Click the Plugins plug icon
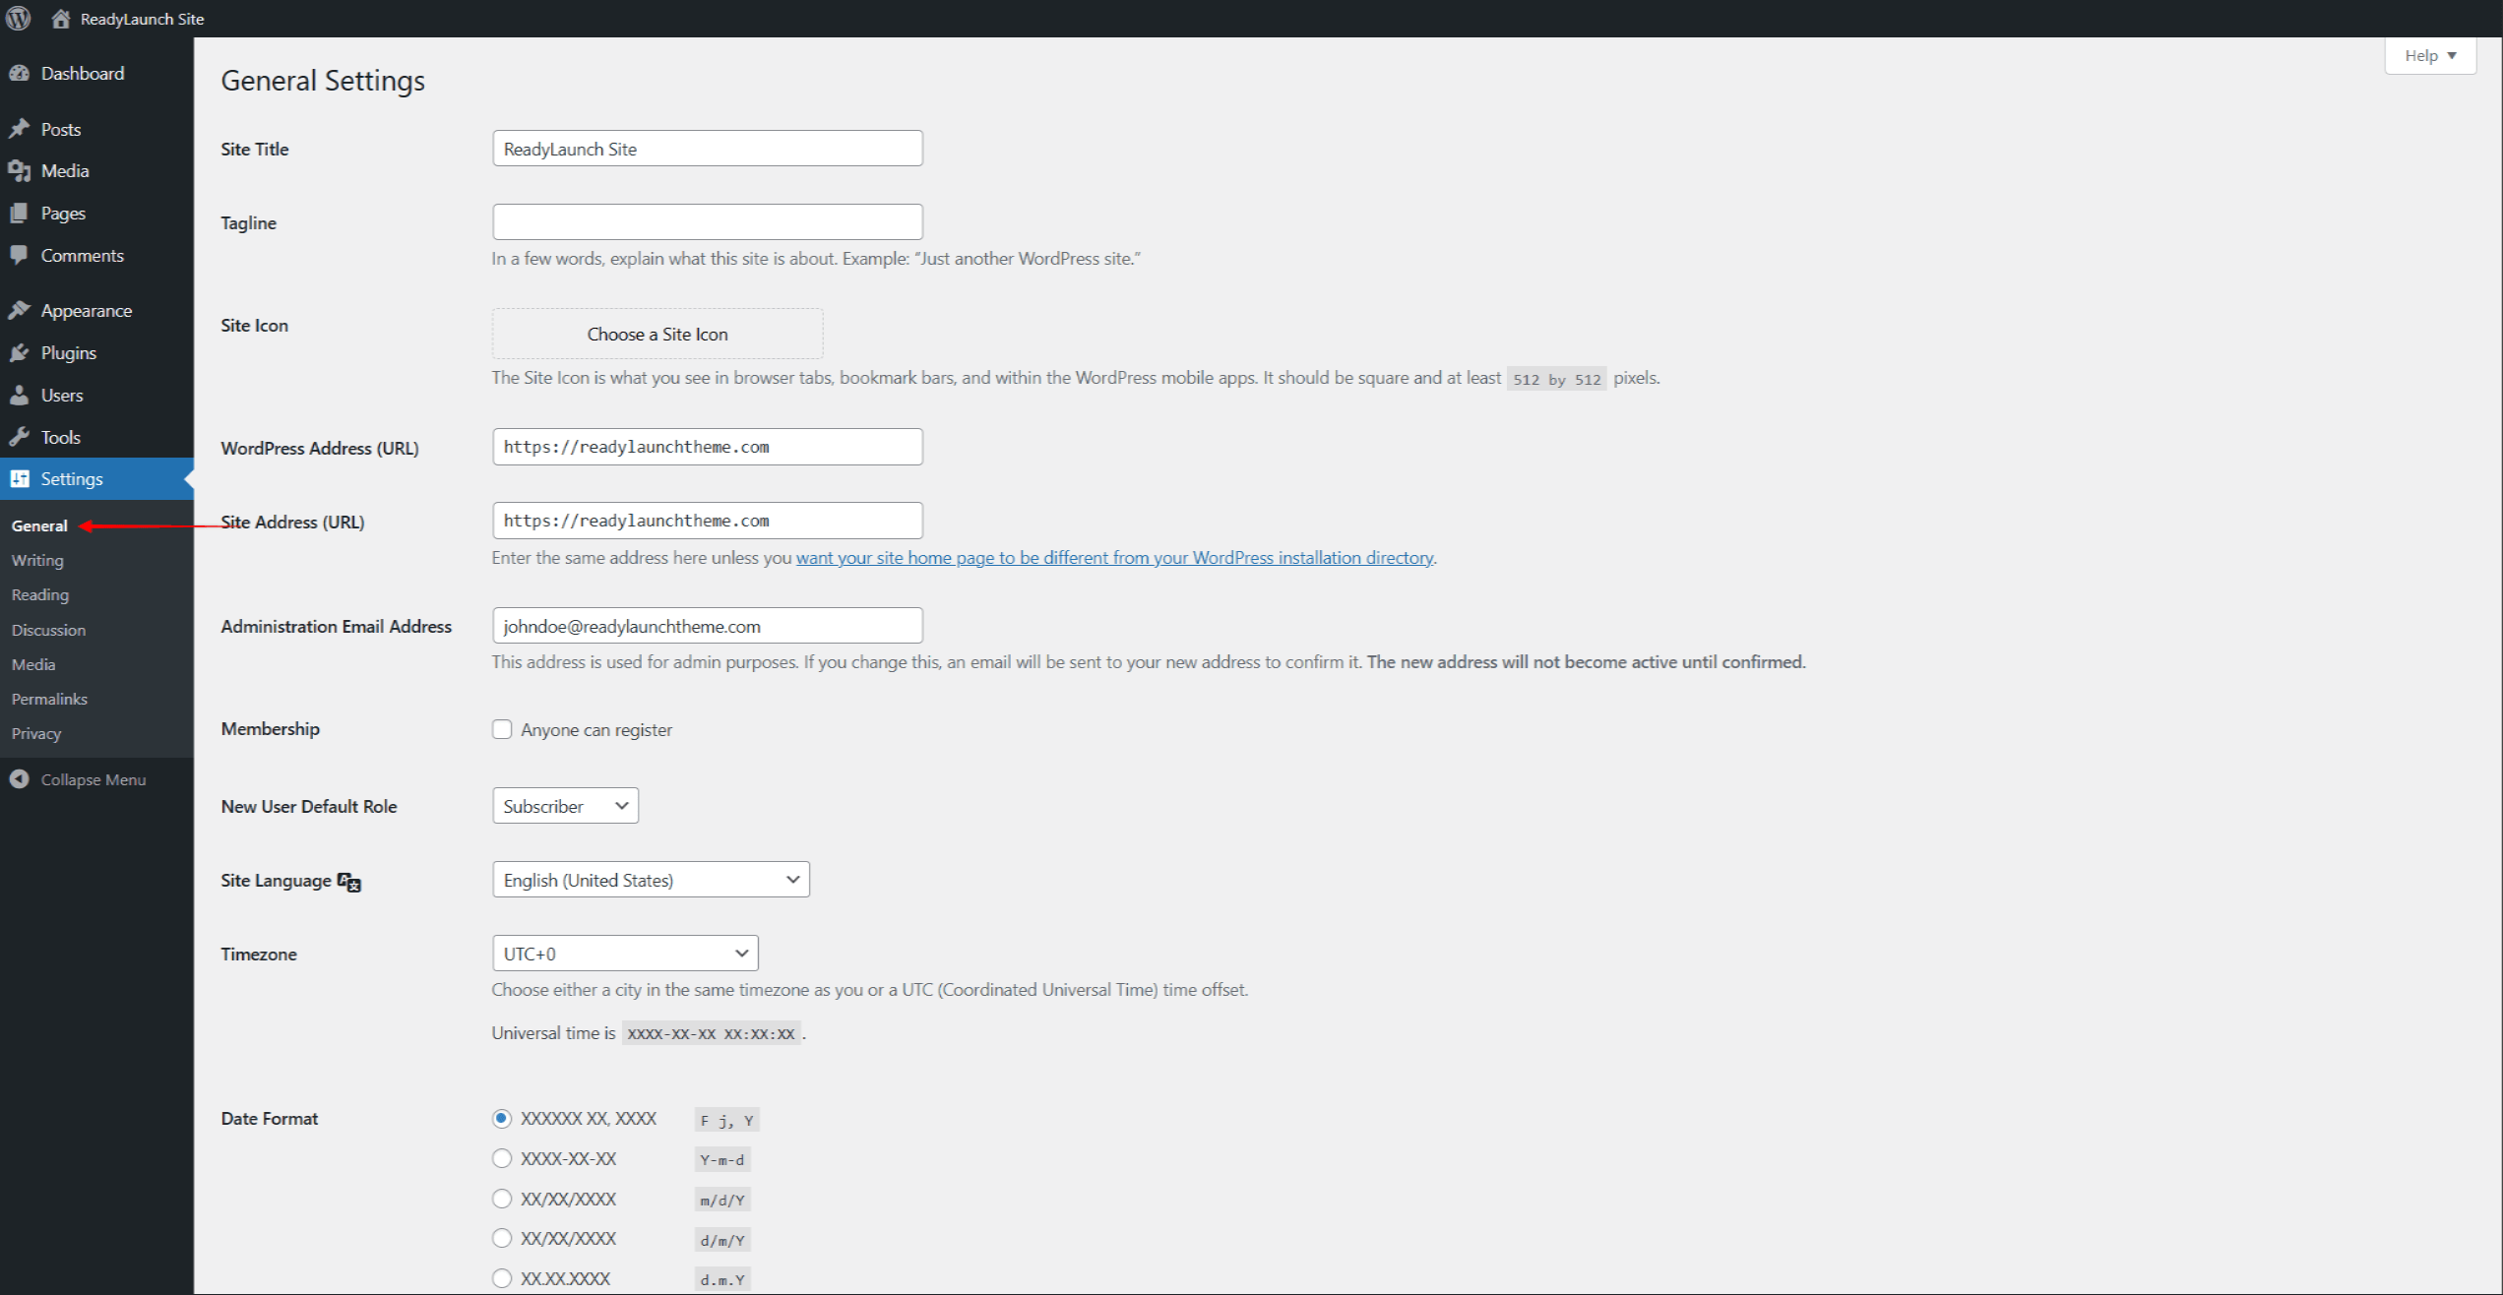Image resolution: width=2503 pixels, height=1295 pixels. click(20, 352)
